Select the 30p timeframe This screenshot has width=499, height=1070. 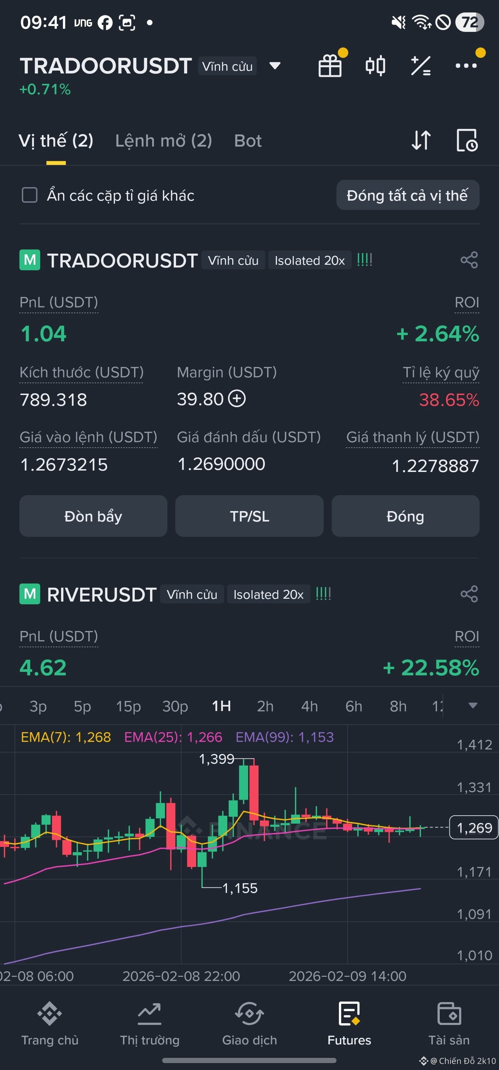(x=175, y=706)
